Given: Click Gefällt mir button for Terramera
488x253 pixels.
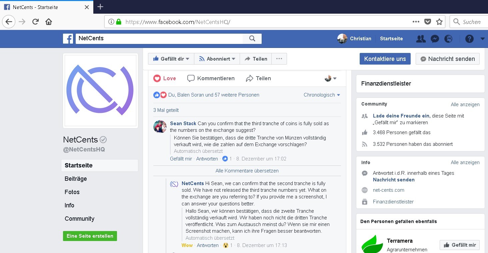Looking at the screenshot, I should tap(459, 245).
